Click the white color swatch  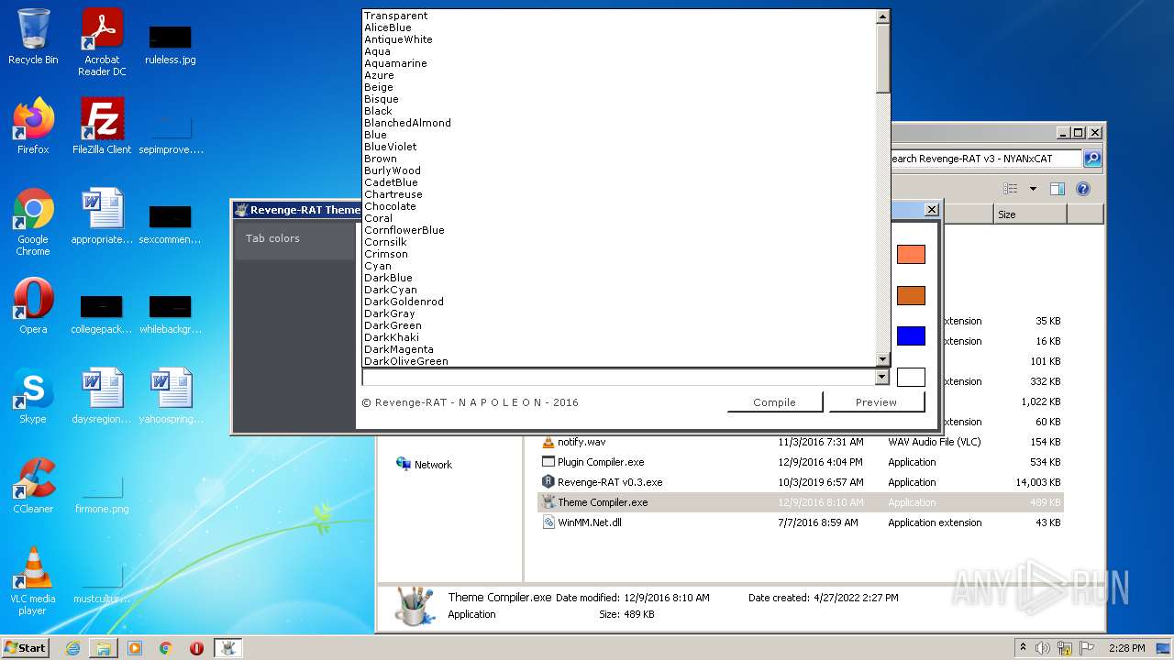point(911,377)
